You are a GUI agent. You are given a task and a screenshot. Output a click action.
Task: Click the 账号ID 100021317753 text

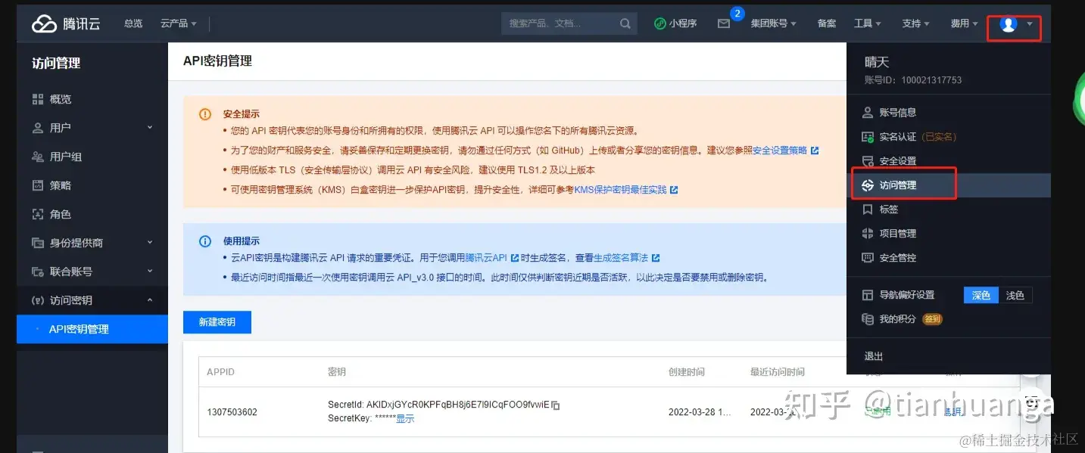913,80
